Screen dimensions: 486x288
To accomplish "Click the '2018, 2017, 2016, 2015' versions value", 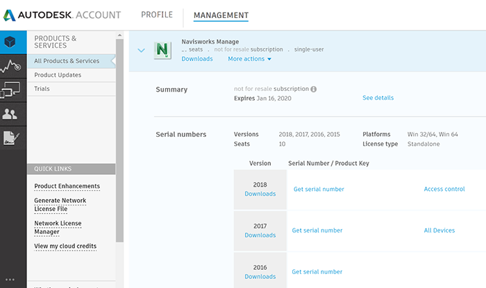I will (x=310, y=135).
